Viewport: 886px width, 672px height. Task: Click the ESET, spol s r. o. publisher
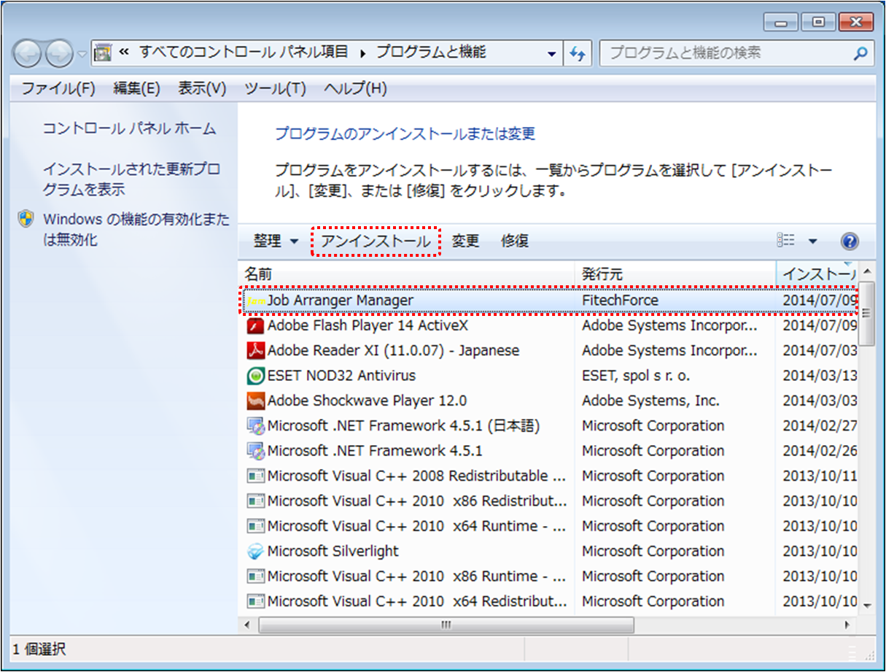(x=636, y=376)
